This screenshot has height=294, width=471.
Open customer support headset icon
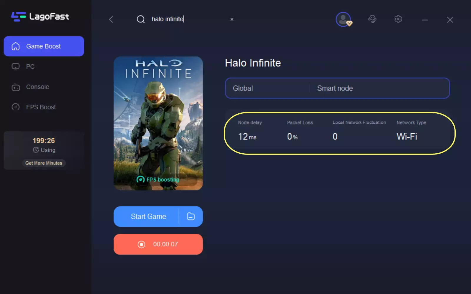372,19
